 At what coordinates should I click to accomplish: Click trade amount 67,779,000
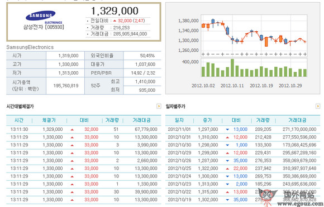pos(146,129)
